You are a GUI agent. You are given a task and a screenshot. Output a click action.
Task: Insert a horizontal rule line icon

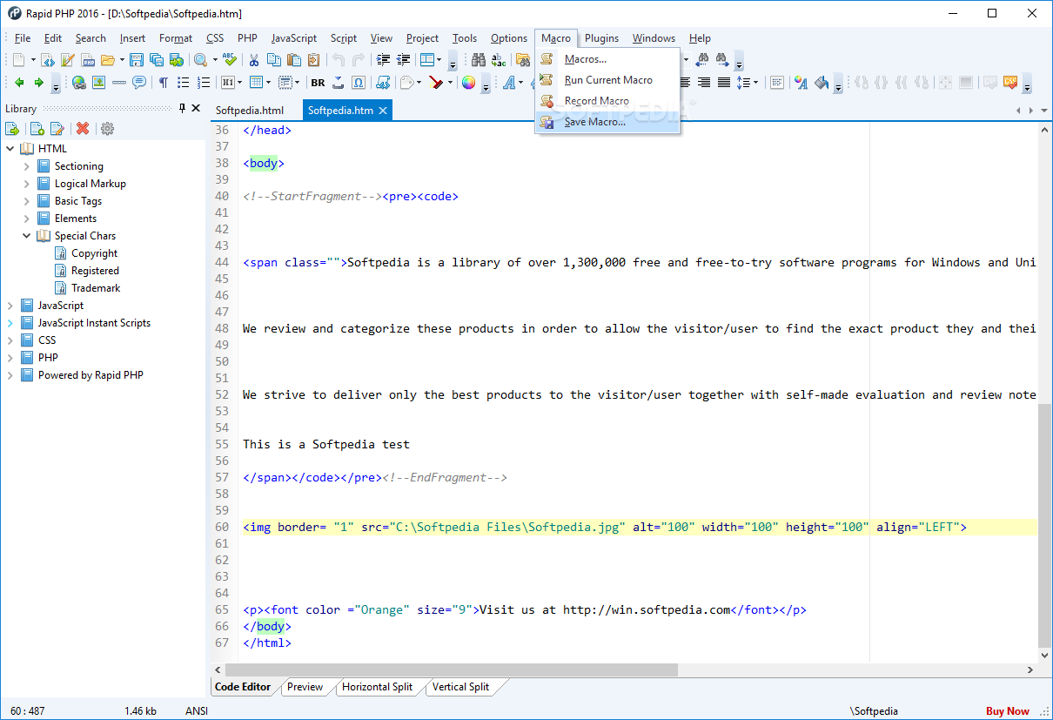(119, 83)
